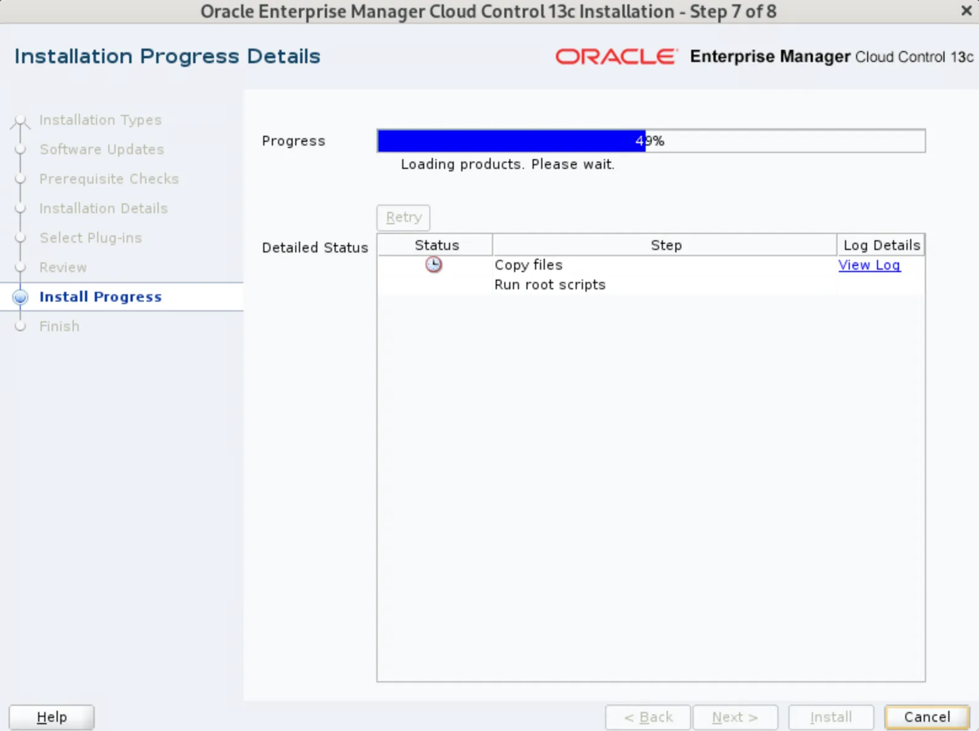This screenshot has width=979, height=731.
Task: Click the 49% installation progress bar
Action: click(651, 141)
